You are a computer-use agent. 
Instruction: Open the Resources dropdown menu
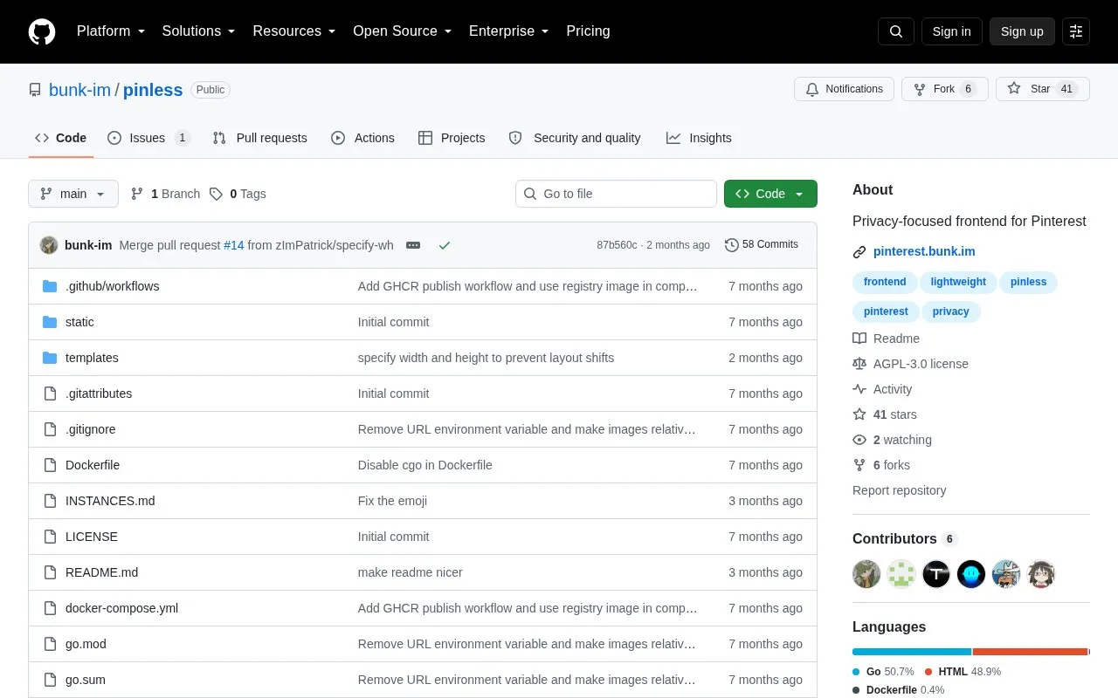click(x=294, y=31)
